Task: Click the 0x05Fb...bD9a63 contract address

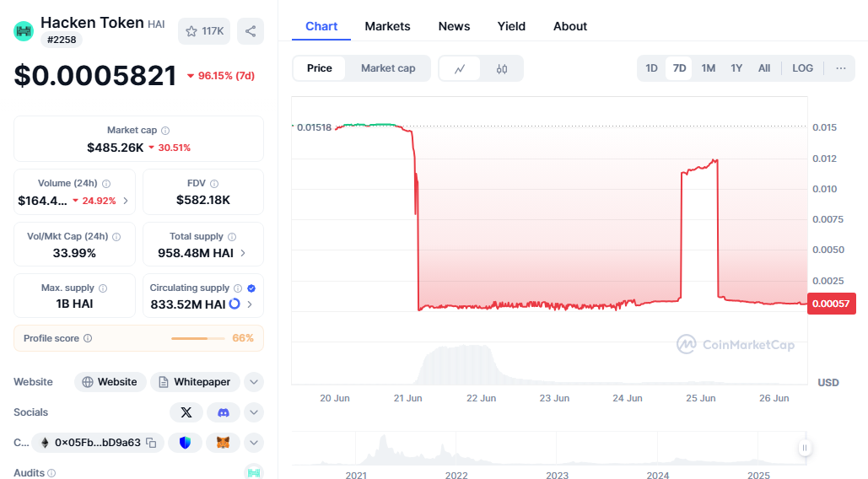Action: 98,443
